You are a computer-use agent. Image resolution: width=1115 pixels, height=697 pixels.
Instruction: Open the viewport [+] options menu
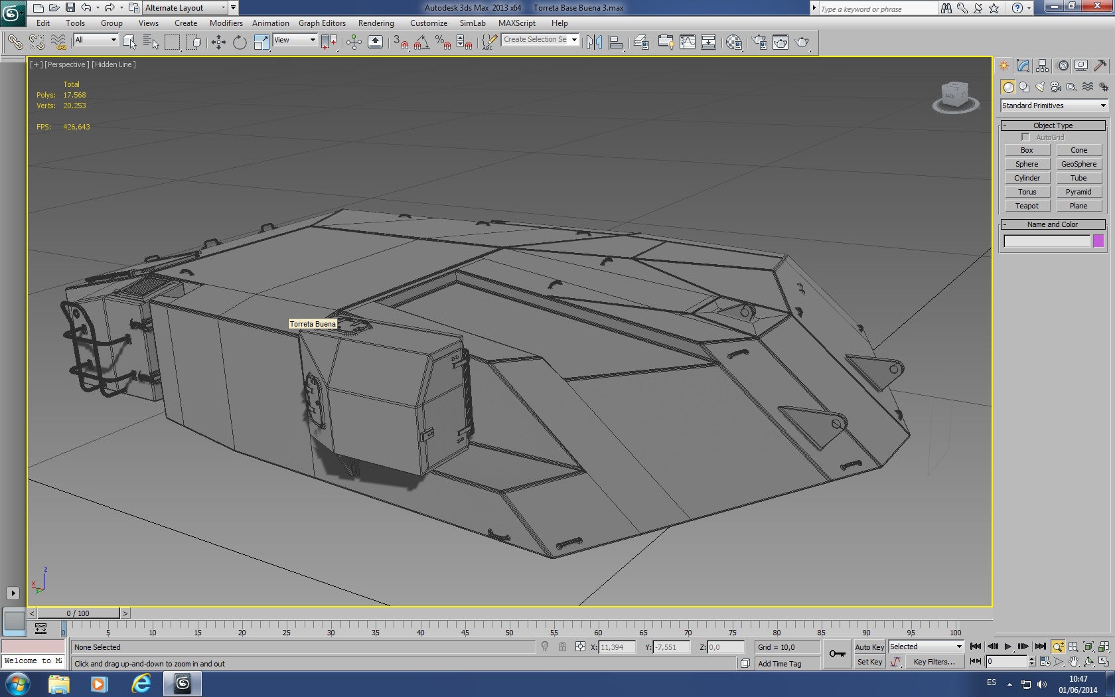click(x=36, y=64)
